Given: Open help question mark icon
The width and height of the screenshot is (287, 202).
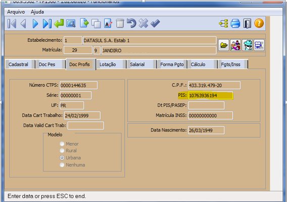Looking at the screenshot, I should (259, 23).
